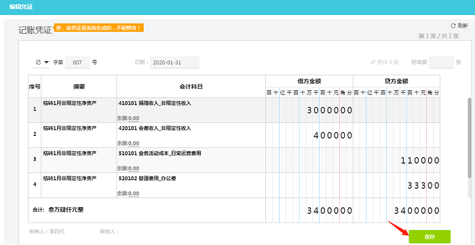This screenshot has width=475, height=245.
Task: Click the row number 4 cell
Action: click(35, 185)
